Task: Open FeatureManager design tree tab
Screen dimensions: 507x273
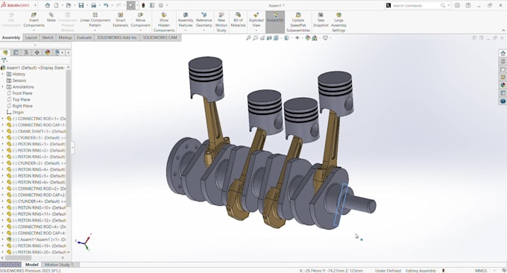Action: click(x=5, y=52)
